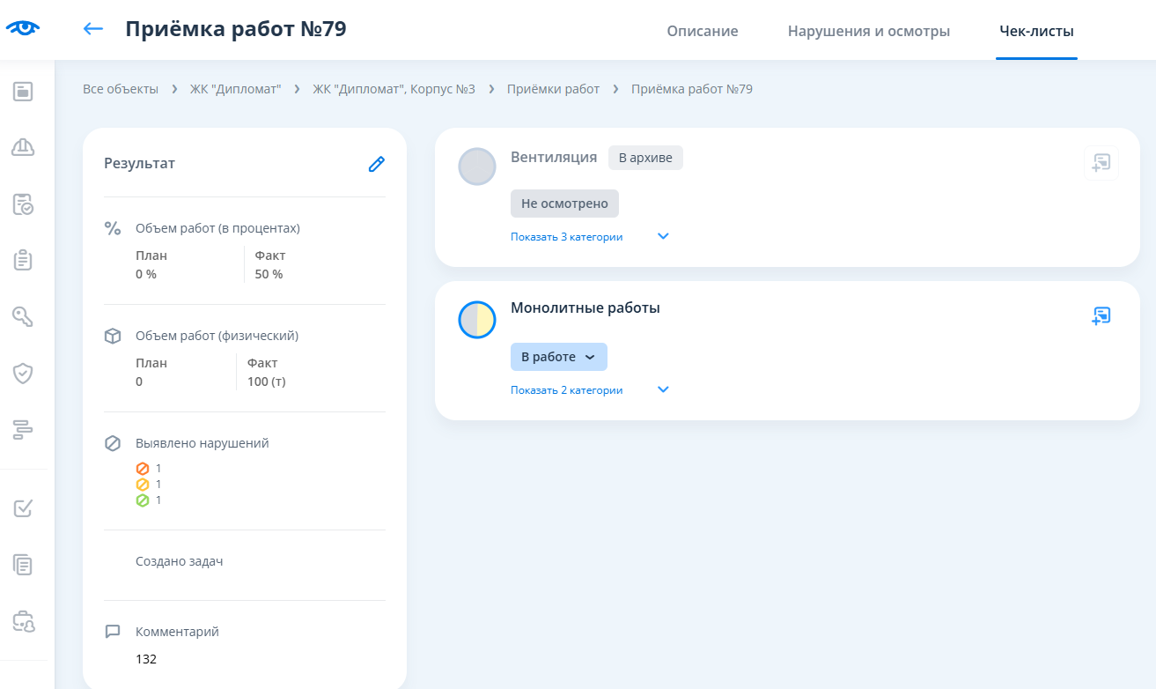Select the Чек-листы tab
The height and width of the screenshot is (689, 1156).
(1036, 31)
